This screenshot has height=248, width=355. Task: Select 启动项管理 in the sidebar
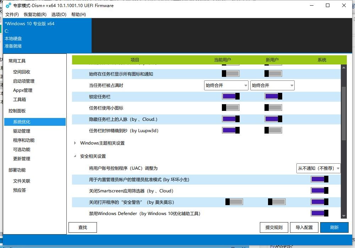pos(24,81)
